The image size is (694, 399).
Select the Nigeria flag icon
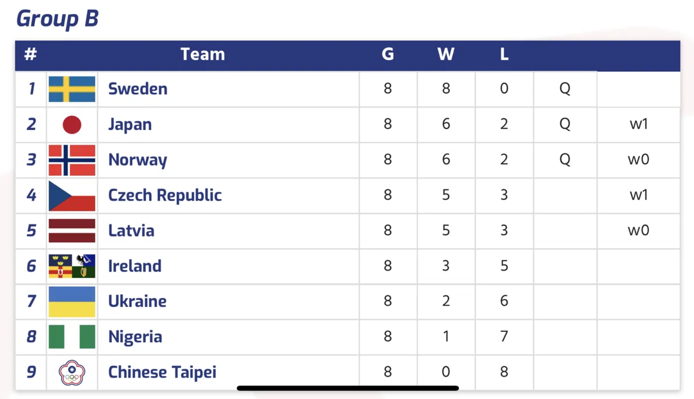72,337
